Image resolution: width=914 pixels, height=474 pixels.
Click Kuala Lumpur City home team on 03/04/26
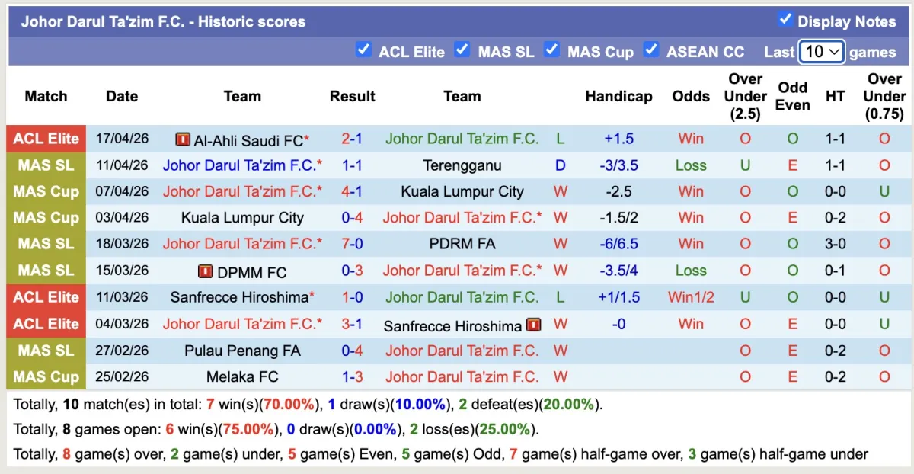pyautogui.click(x=242, y=217)
